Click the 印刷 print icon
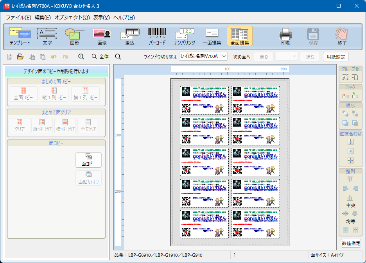Image resolution: width=366 pixels, height=263 pixels. pyautogui.click(x=285, y=36)
